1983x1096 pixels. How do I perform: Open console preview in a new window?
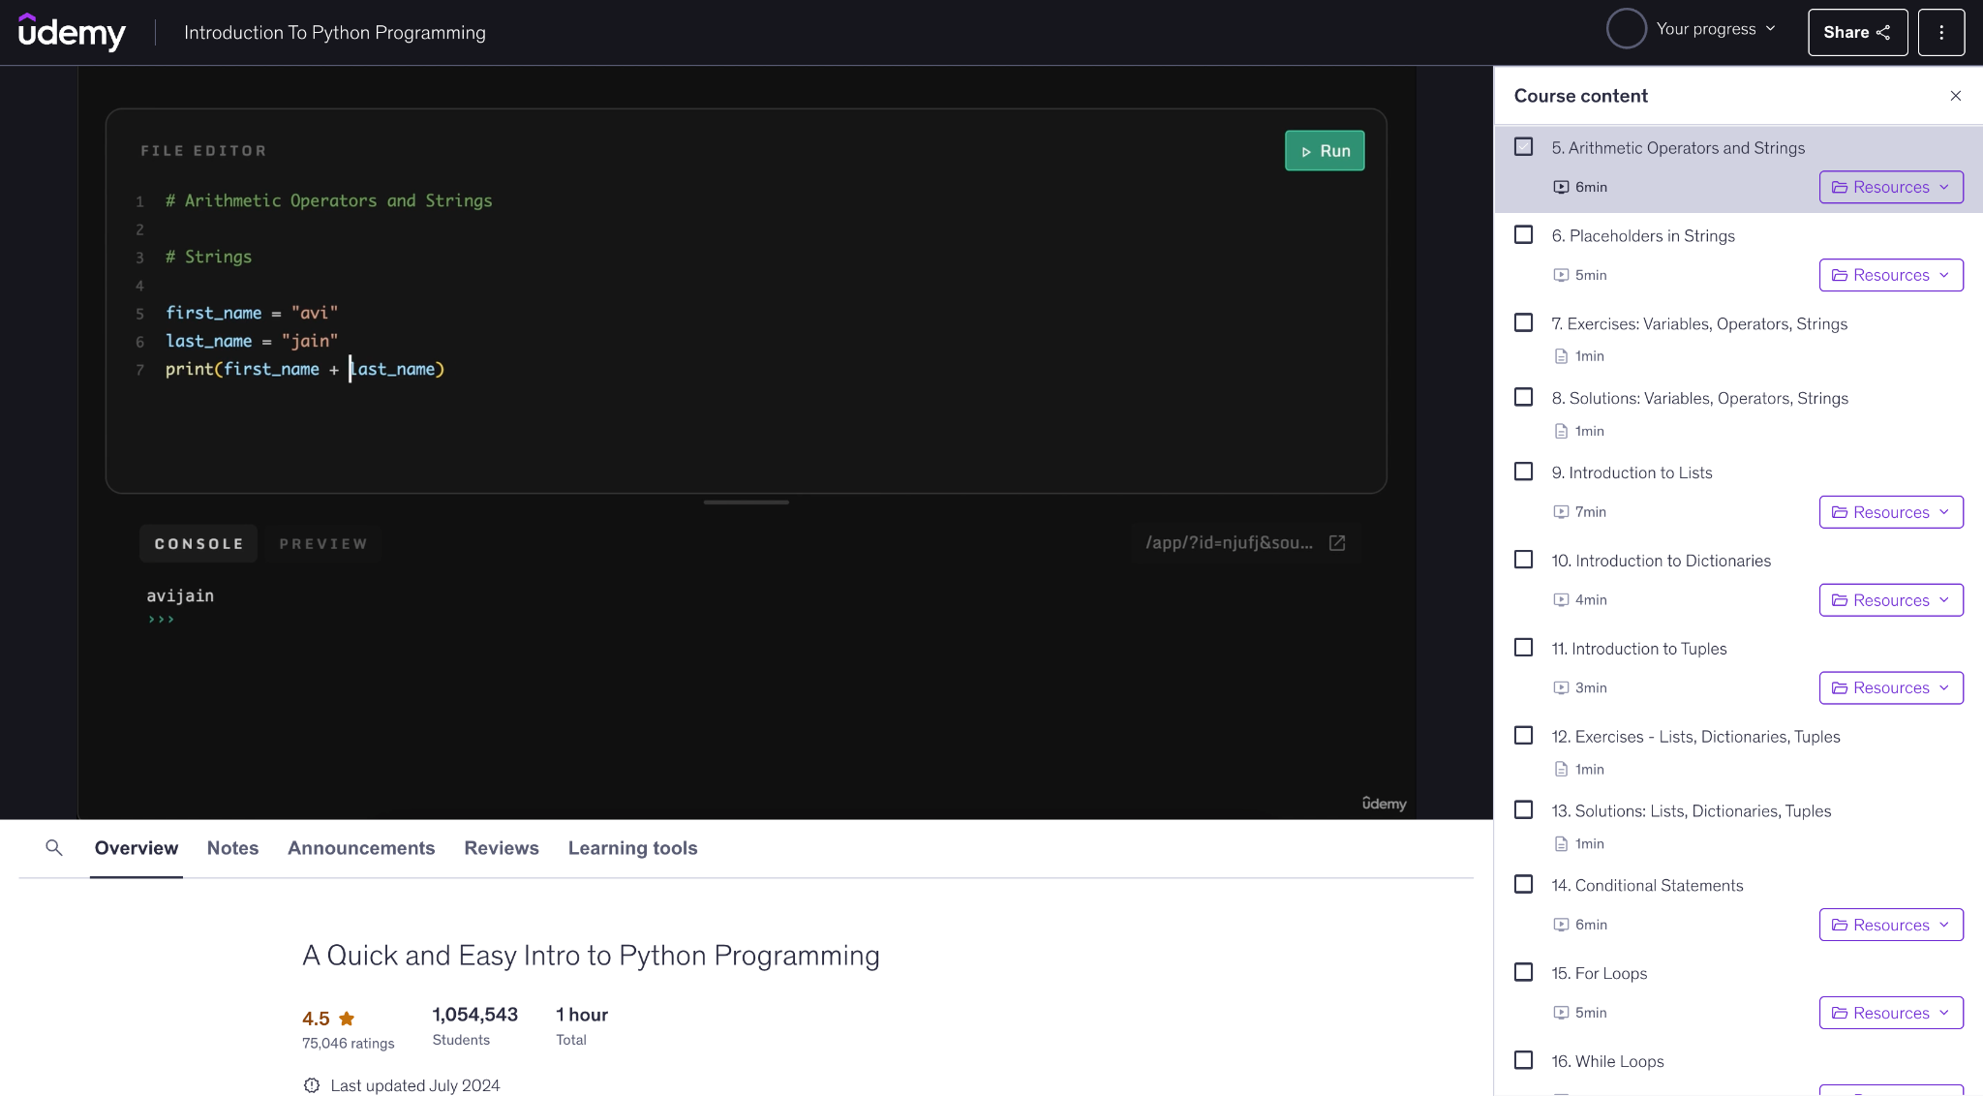(1336, 543)
